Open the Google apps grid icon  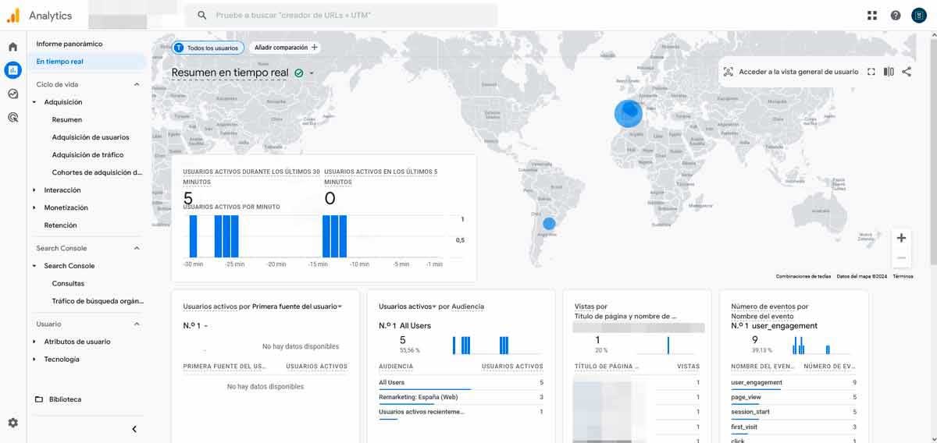pos(872,16)
